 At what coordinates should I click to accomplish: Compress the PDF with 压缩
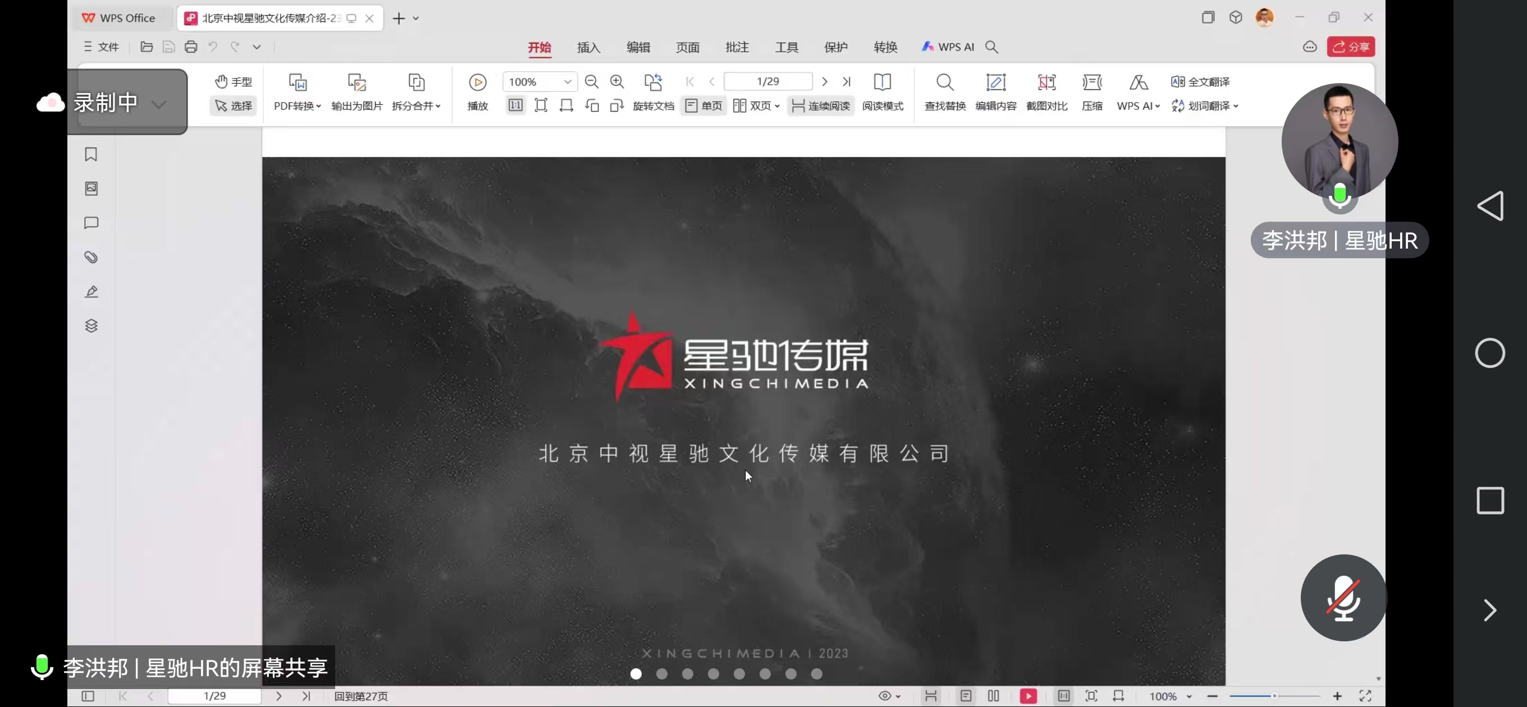click(x=1092, y=93)
